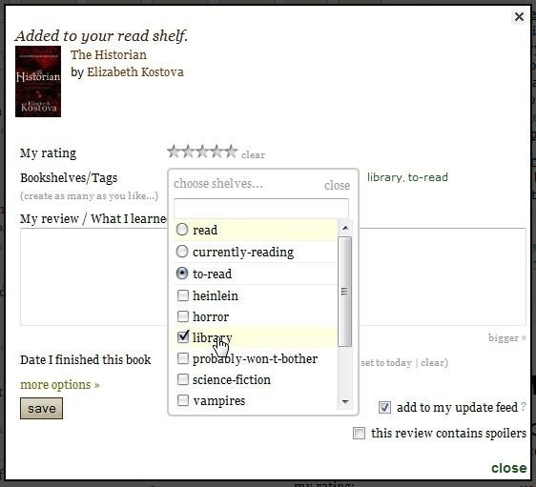
Task: Click the green close link at bottom
Action: click(x=509, y=468)
